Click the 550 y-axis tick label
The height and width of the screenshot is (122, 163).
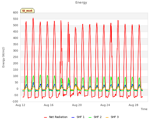(16, 19)
